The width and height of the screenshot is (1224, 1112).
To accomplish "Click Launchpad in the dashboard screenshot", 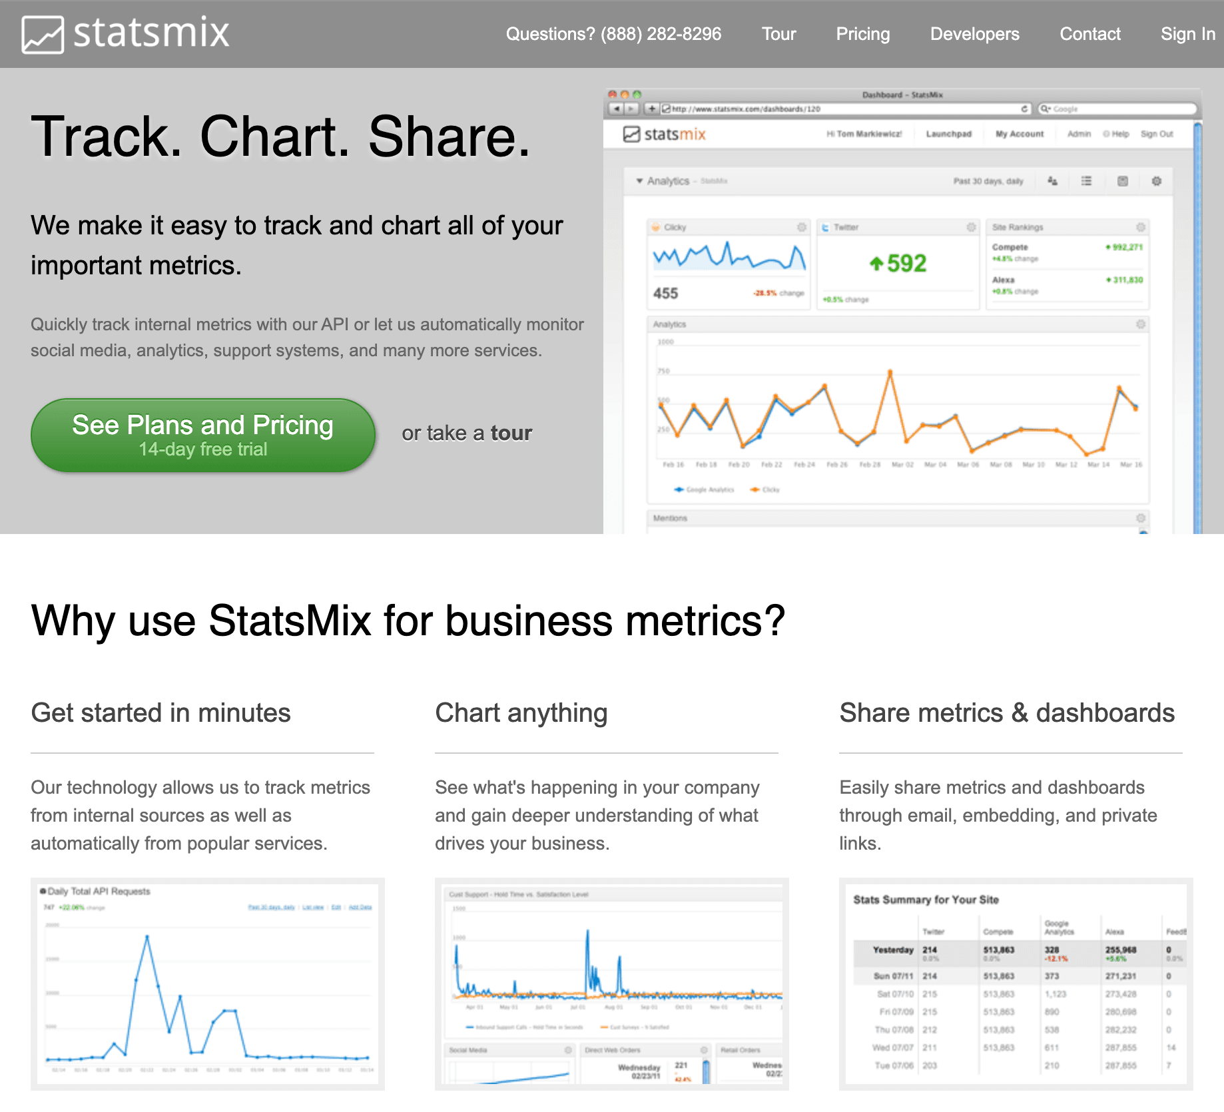I will (x=948, y=134).
